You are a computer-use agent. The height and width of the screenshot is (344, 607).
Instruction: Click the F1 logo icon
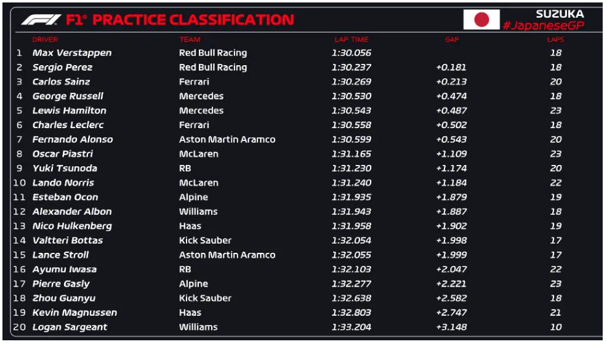[41, 20]
